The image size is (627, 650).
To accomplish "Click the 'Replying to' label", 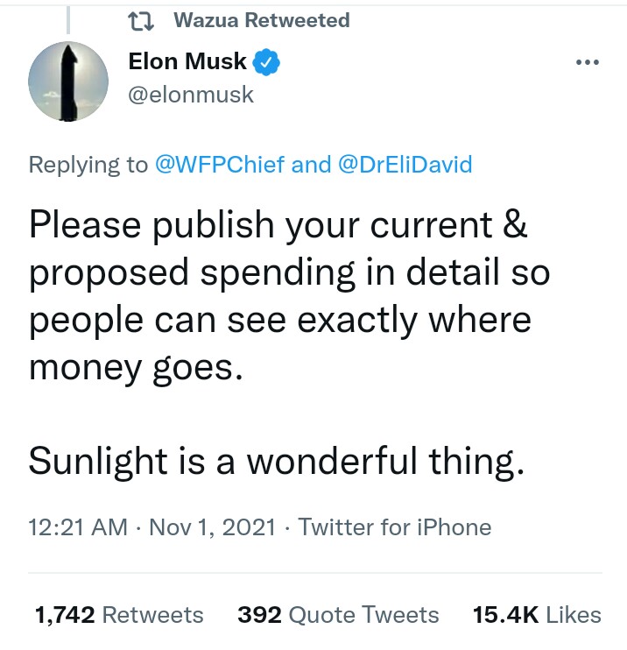I will 88,164.
